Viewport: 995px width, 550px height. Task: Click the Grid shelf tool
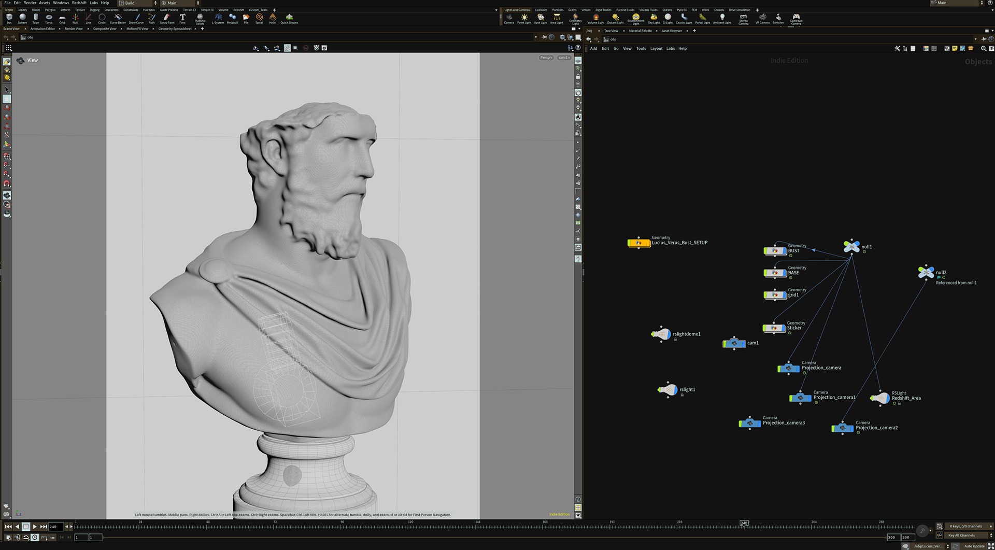[x=62, y=19]
